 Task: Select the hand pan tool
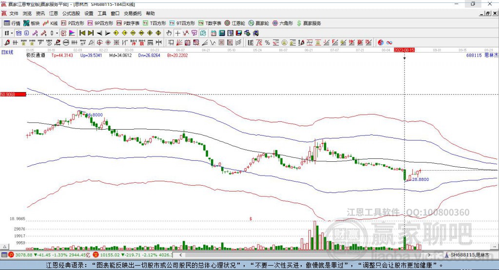169,33
